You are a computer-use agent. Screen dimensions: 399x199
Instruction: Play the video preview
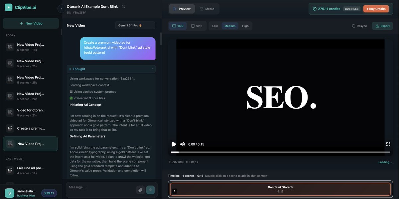(174, 144)
